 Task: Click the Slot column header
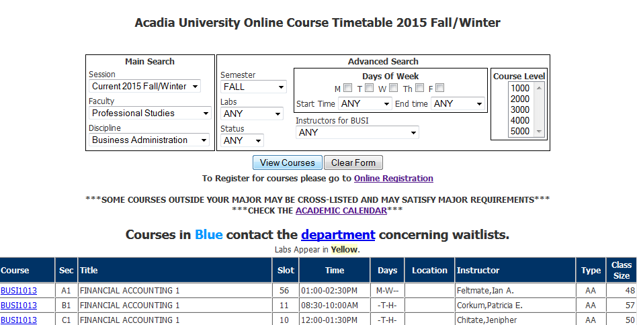point(286,270)
